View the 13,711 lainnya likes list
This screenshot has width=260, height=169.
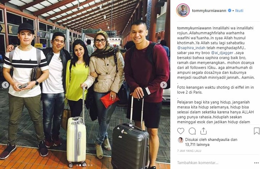197,144
